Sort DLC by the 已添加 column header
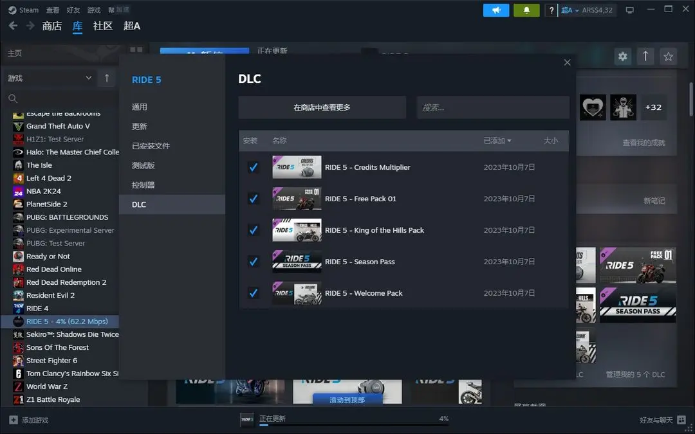This screenshot has height=434, width=695. tap(497, 140)
